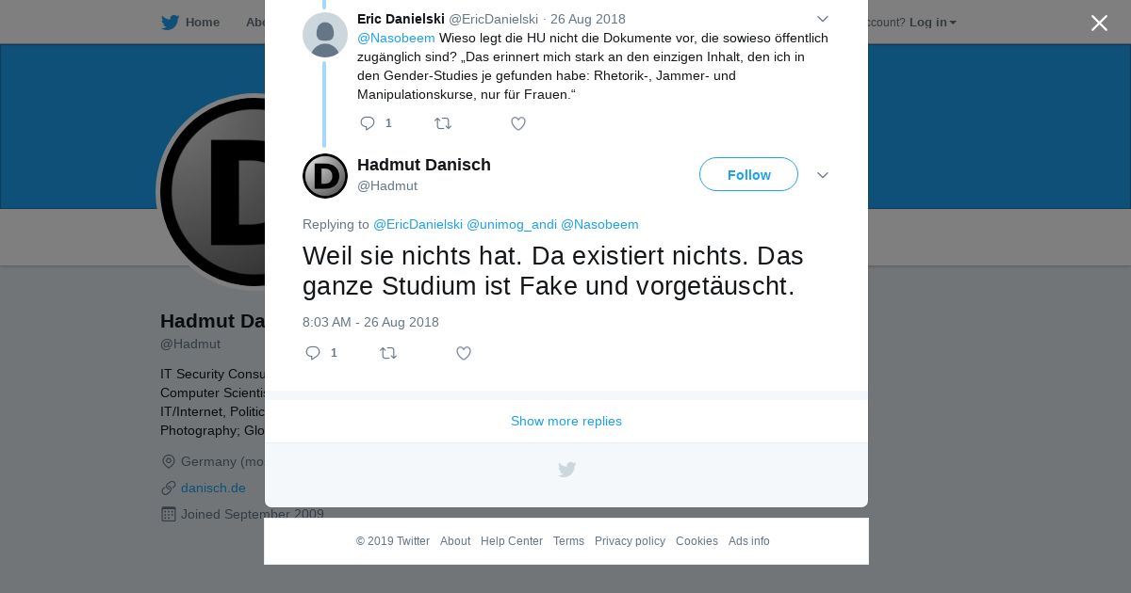
Task: Close the tweet overlay with X
Action: click(x=1099, y=23)
